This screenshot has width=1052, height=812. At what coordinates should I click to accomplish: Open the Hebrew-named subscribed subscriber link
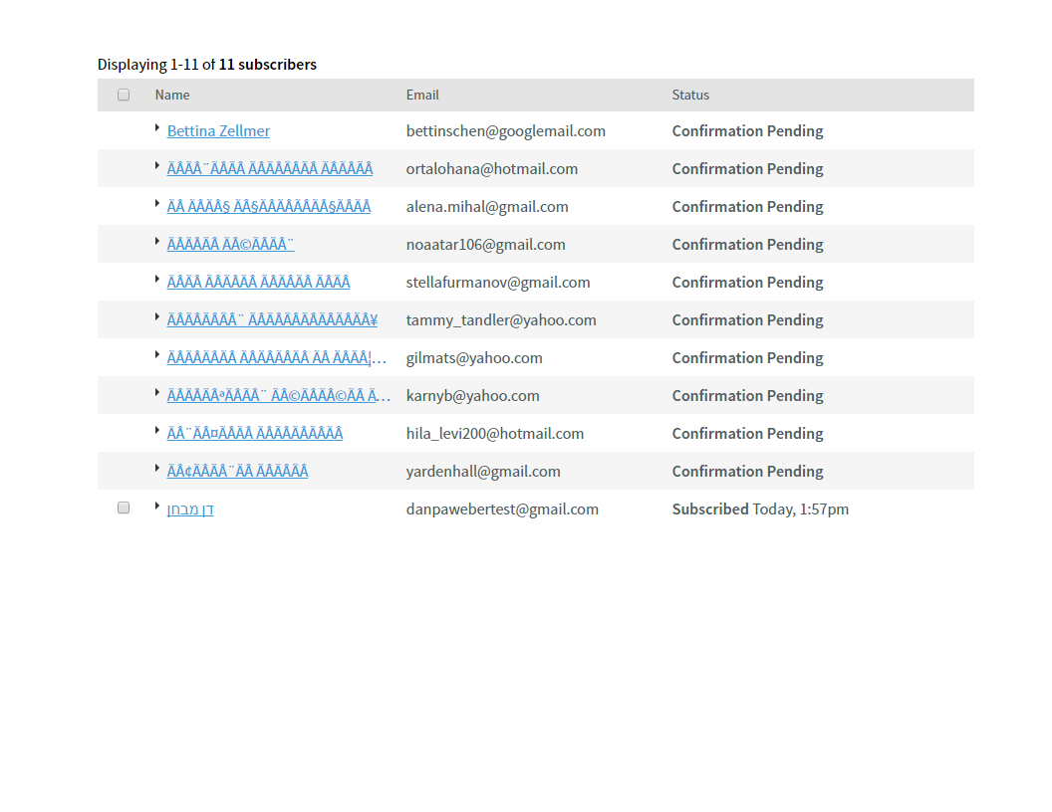click(x=190, y=509)
